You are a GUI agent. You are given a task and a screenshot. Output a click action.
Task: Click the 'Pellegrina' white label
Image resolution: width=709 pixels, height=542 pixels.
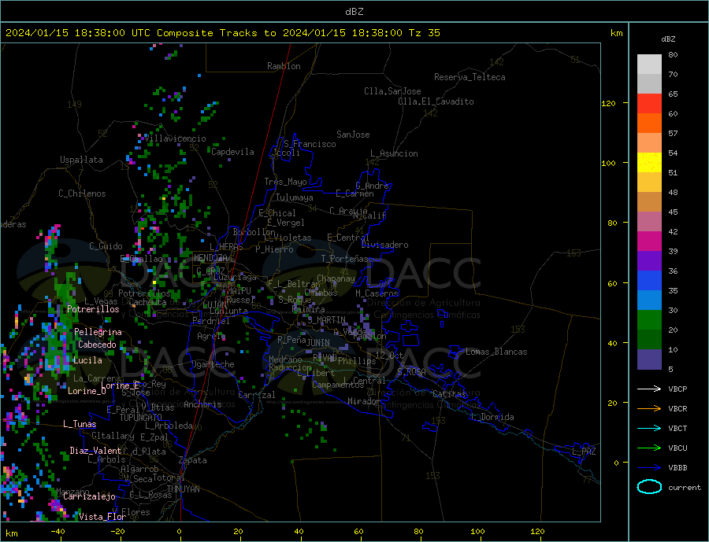98,333
